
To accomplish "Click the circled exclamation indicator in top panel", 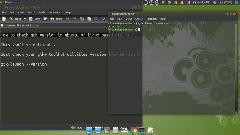I will pyautogui.click(x=146, y=3).
